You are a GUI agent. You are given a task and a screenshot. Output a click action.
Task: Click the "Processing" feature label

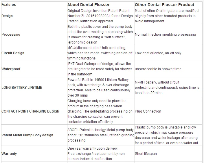pyautogui.click(x=11, y=34)
